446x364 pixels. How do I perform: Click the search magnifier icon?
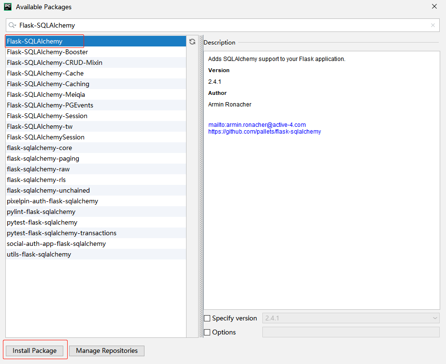pos(12,25)
